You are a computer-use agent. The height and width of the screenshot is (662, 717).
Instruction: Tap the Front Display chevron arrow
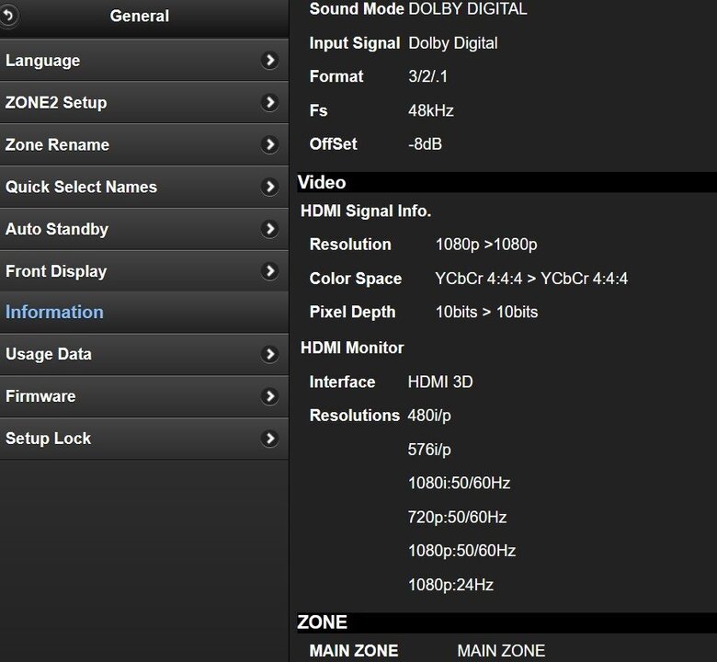pos(269,270)
